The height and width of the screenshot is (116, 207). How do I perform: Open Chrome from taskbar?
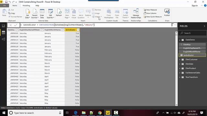tap(100, 113)
